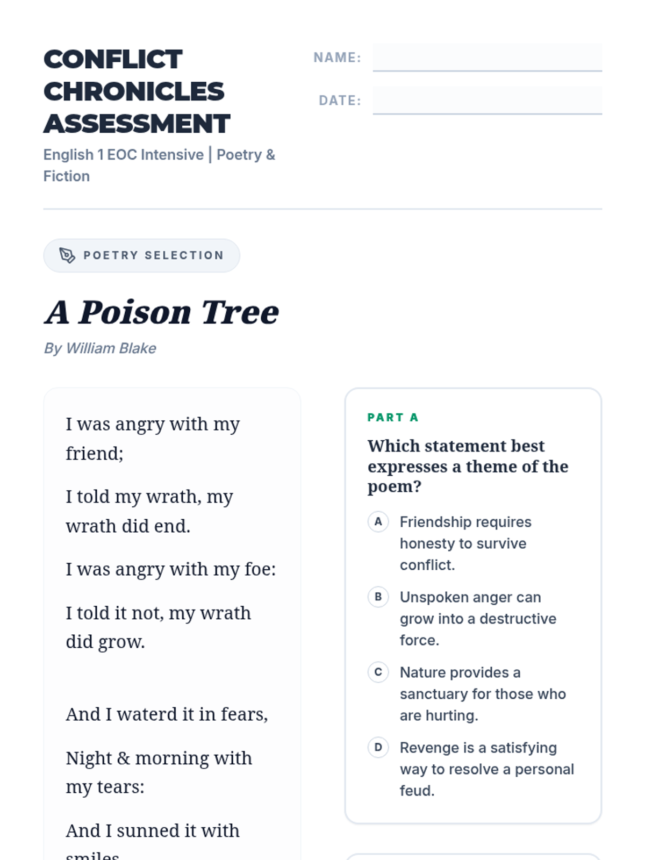
Task: Click poem line "I was angry with my friend;"
Action: pos(153,439)
